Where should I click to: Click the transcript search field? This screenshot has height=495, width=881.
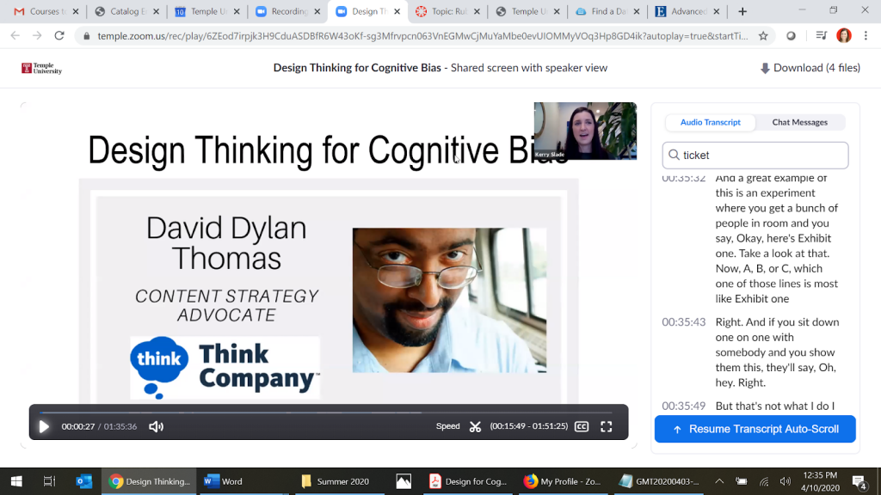tap(755, 155)
